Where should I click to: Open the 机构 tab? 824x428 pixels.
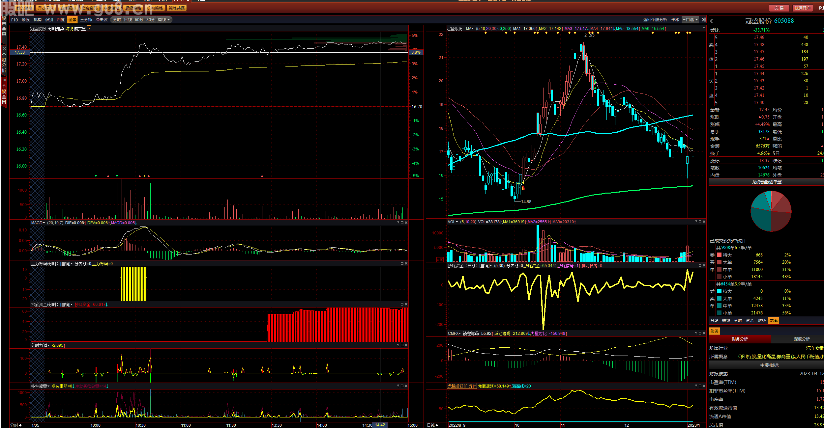point(38,20)
